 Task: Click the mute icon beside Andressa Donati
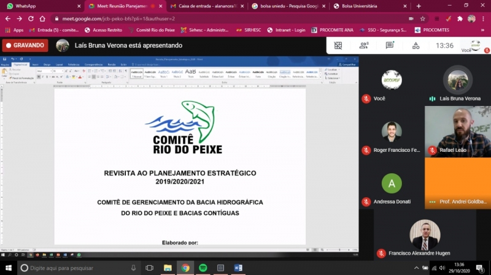point(366,202)
